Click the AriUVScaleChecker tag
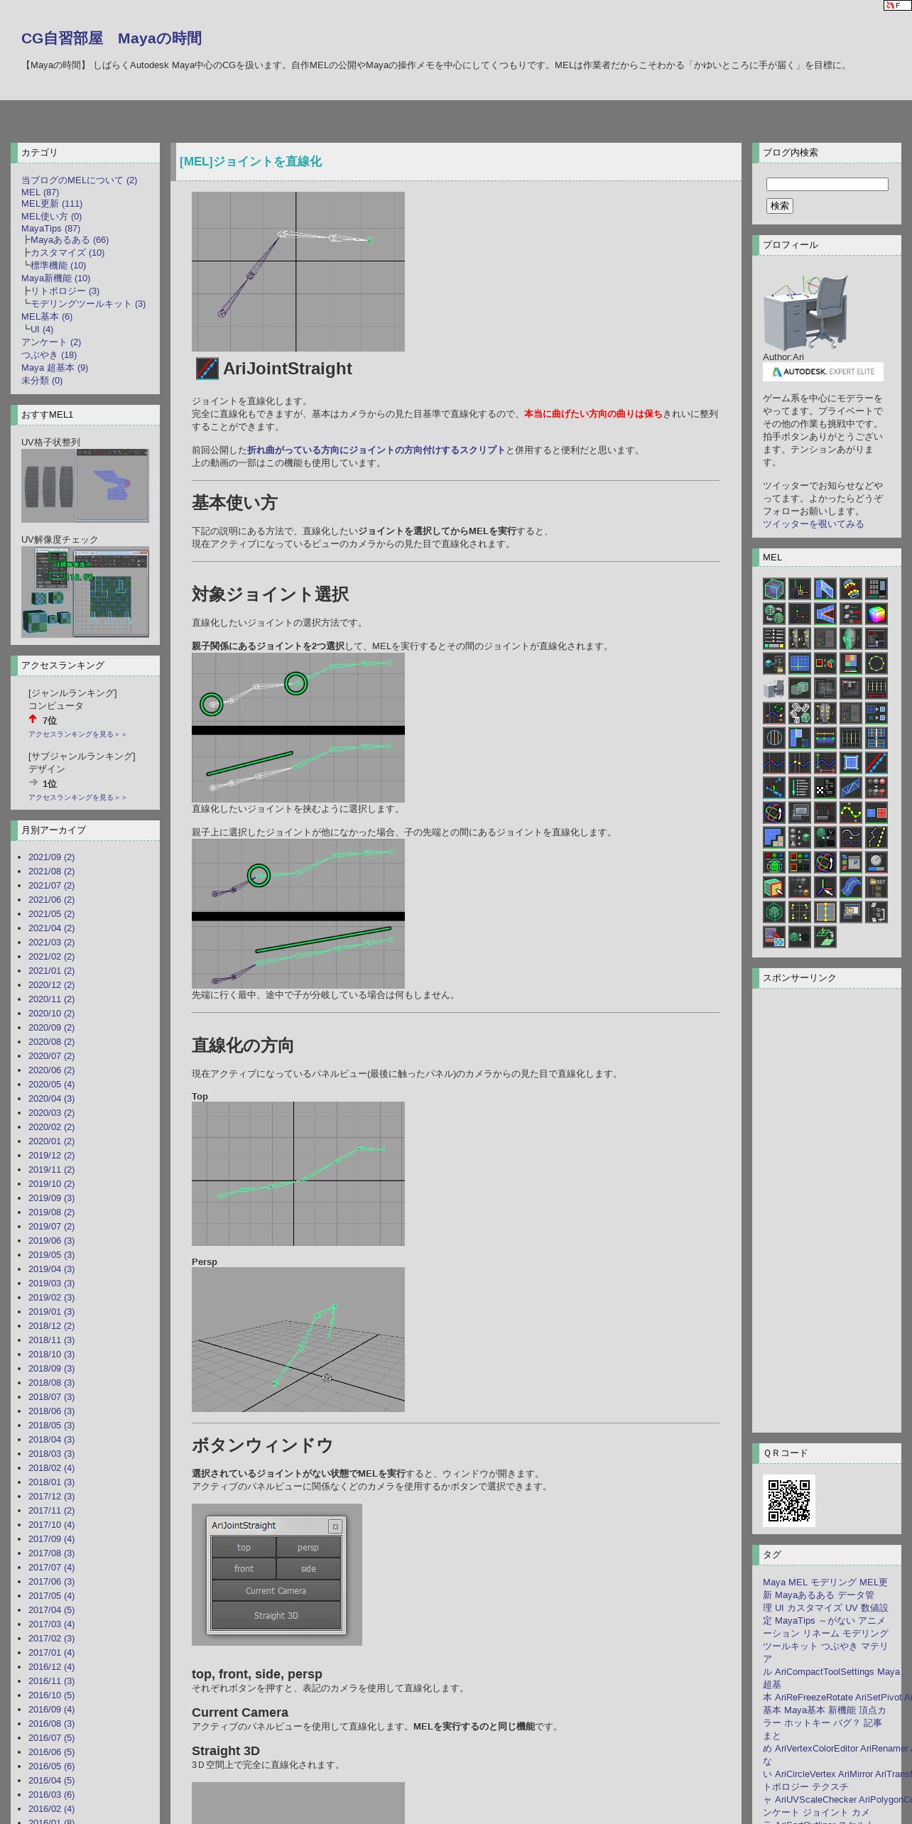This screenshot has width=912, height=1824. pyautogui.click(x=815, y=1800)
